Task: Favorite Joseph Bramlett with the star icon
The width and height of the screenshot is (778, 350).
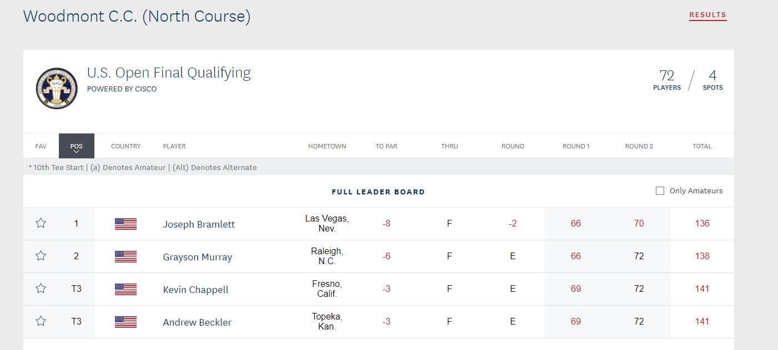Action: [41, 223]
